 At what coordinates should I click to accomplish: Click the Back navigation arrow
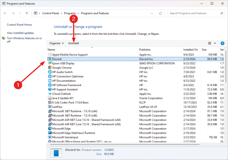point(5,13)
